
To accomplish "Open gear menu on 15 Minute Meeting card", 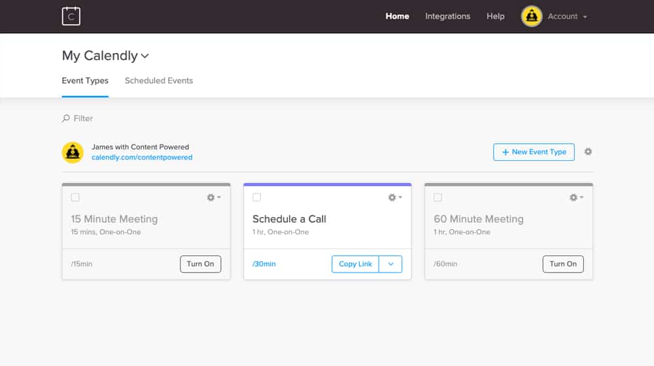I will pyautogui.click(x=214, y=197).
